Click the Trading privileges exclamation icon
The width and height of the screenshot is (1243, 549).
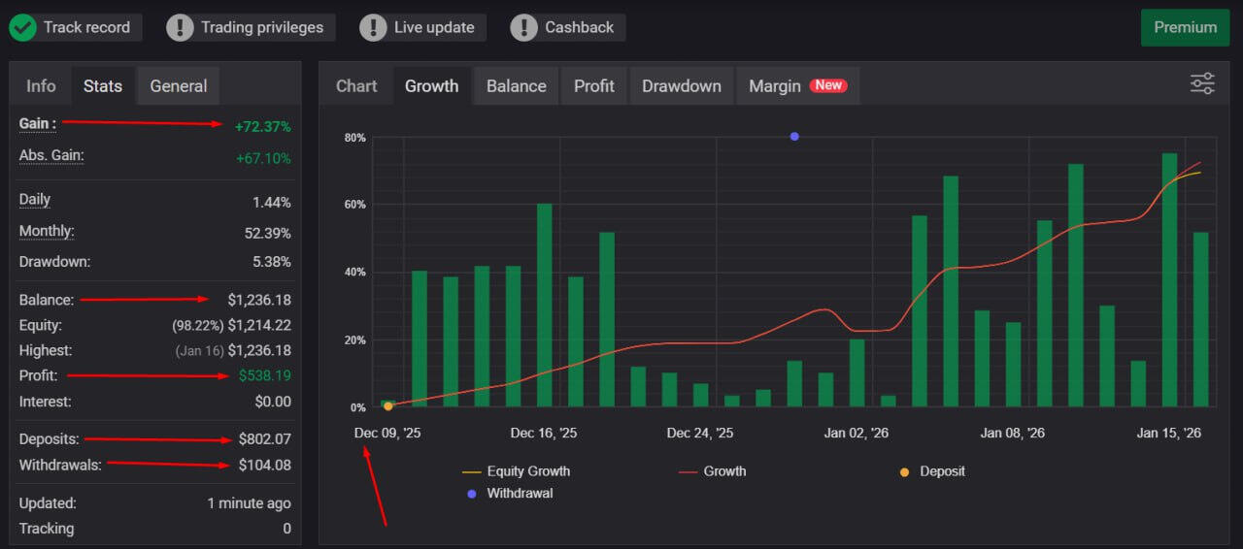coord(180,27)
